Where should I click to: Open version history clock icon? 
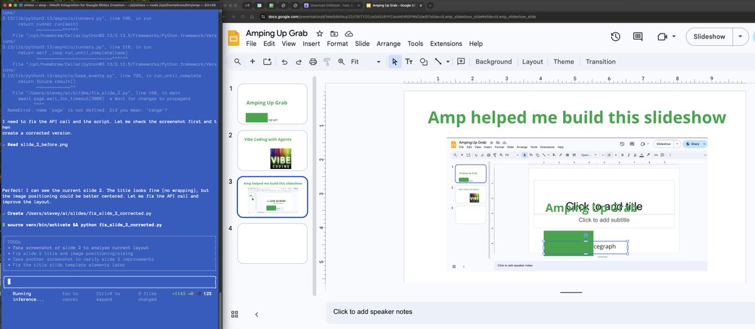[x=616, y=37]
